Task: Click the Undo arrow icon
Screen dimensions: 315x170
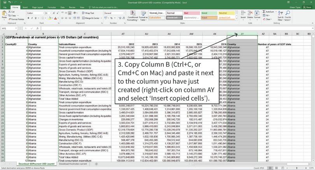Action: click(9, 2)
